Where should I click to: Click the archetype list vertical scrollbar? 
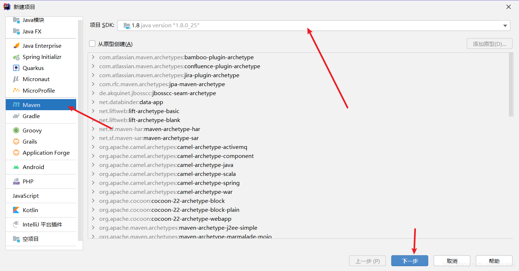(x=511, y=85)
